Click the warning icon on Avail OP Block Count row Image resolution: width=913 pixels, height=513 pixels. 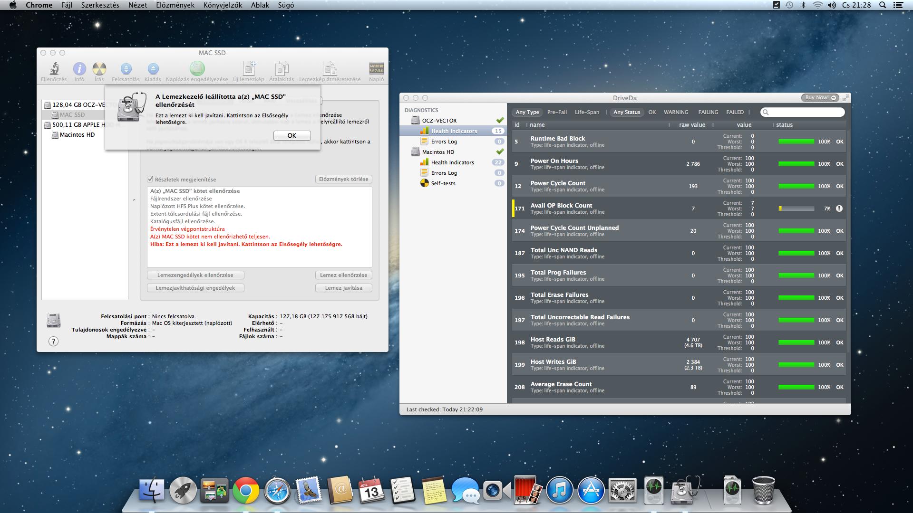pos(839,209)
